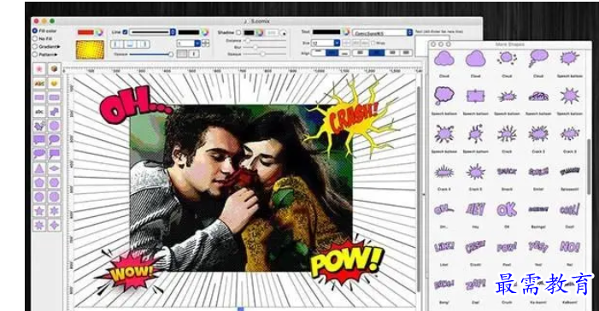Select the pentagon shape tool

pyautogui.click(x=39, y=182)
